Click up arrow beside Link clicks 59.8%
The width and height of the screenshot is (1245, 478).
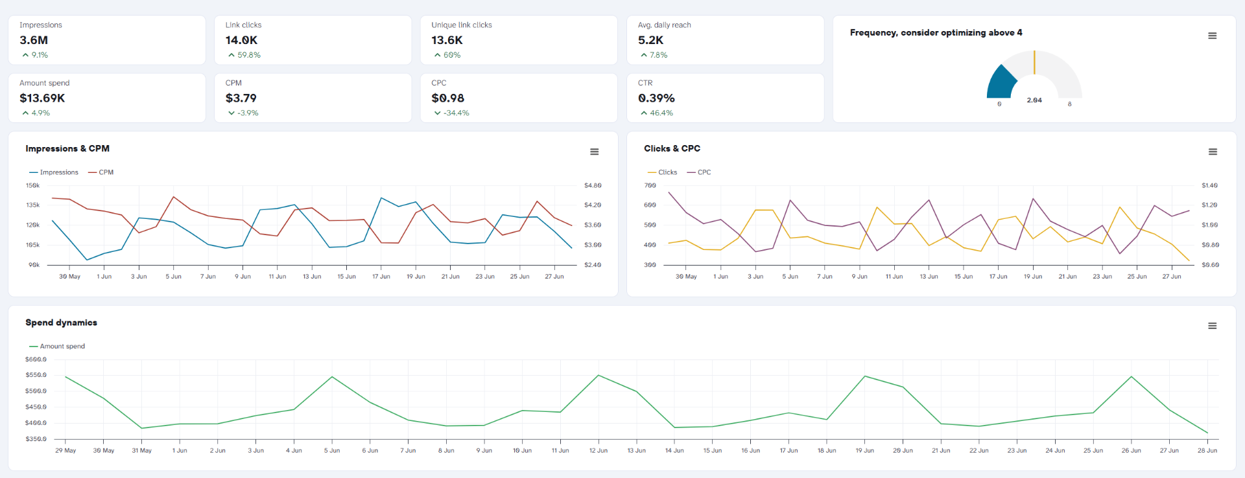pos(231,55)
